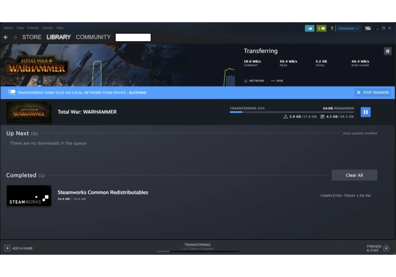The image size is (396, 277).
Task: Open the View menu
Action: [20, 28]
